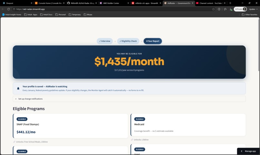The image size is (260, 155).
Task: Click the Interview step pill
Action: (105, 41)
